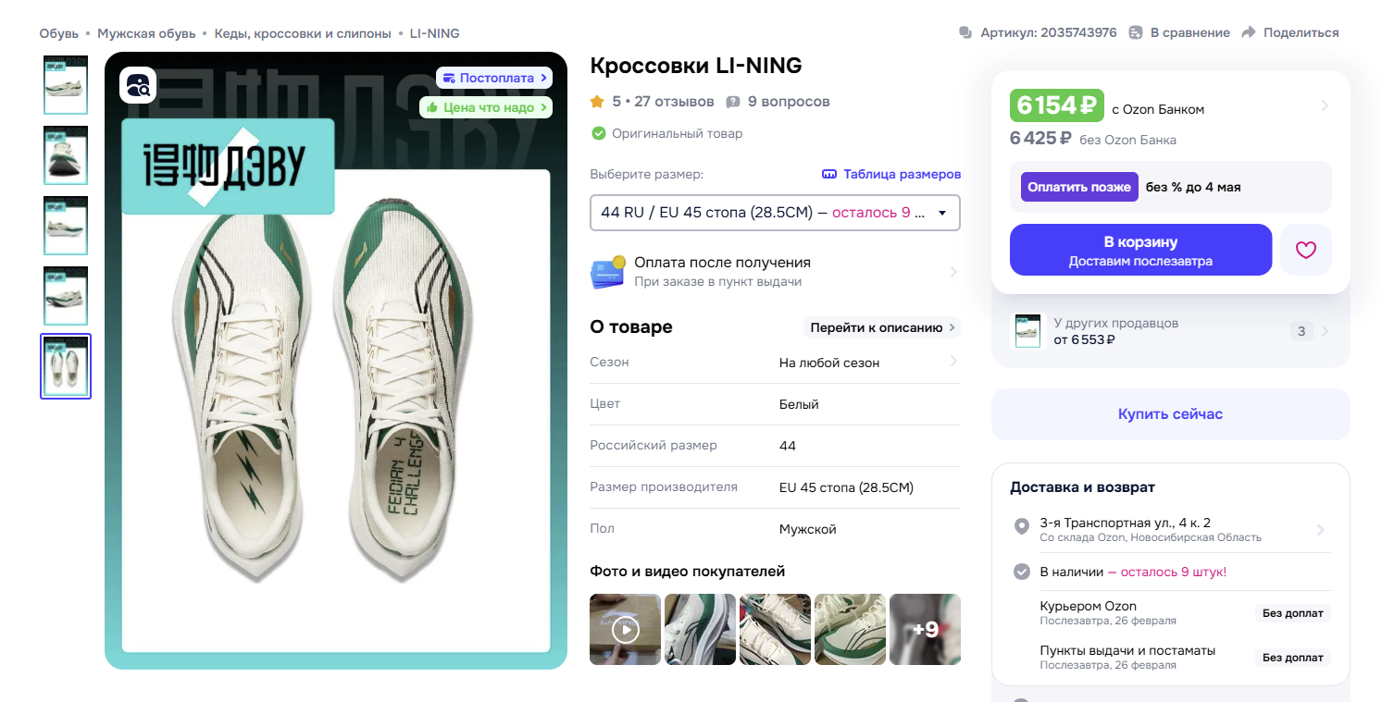This screenshot has height=702, width=1382.
Task: Select the thumbnail showing the shoe sole
Action: (66, 154)
